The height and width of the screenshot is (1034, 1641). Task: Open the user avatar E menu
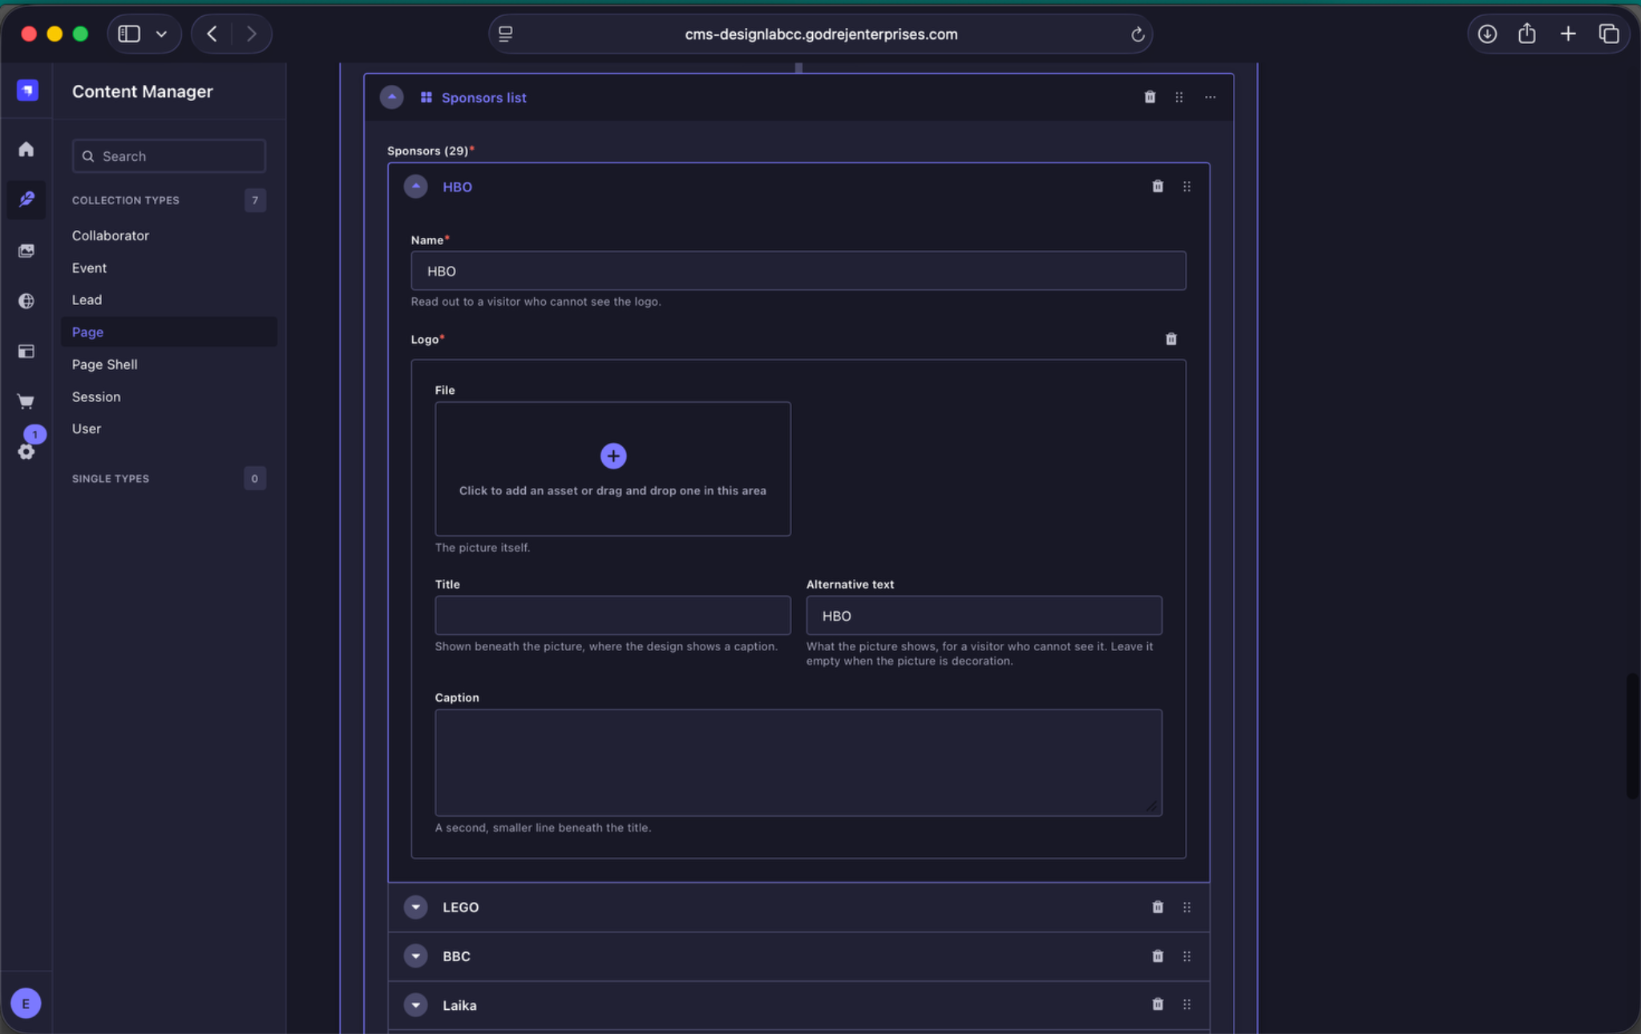[26, 1003]
